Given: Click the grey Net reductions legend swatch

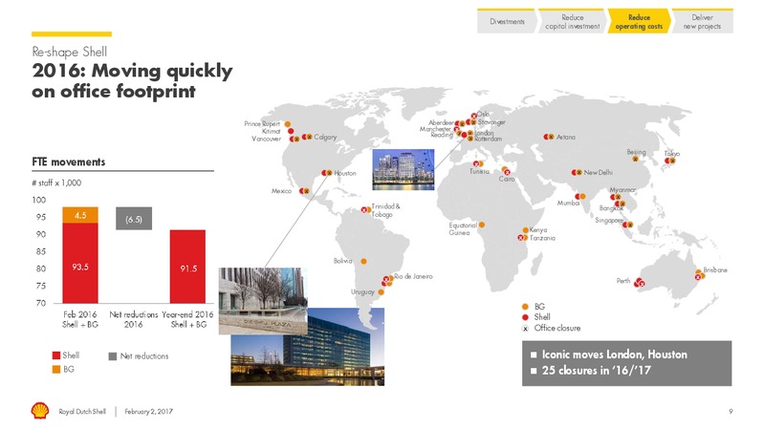Looking at the screenshot, I should [113, 355].
